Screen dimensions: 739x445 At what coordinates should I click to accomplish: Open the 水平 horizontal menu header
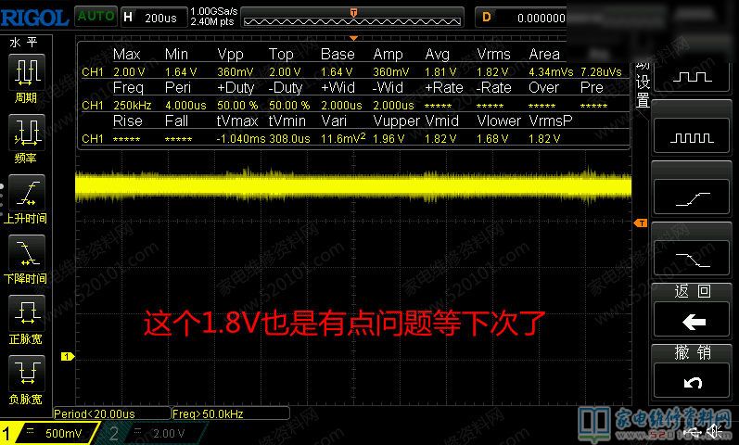click(25, 43)
